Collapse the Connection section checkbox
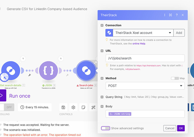 coord(102,25)
